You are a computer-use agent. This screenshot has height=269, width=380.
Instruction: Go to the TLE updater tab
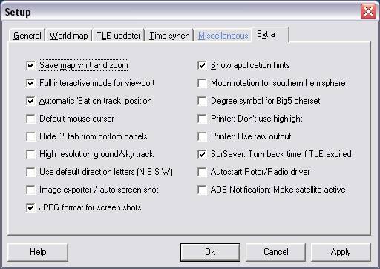(x=119, y=36)
